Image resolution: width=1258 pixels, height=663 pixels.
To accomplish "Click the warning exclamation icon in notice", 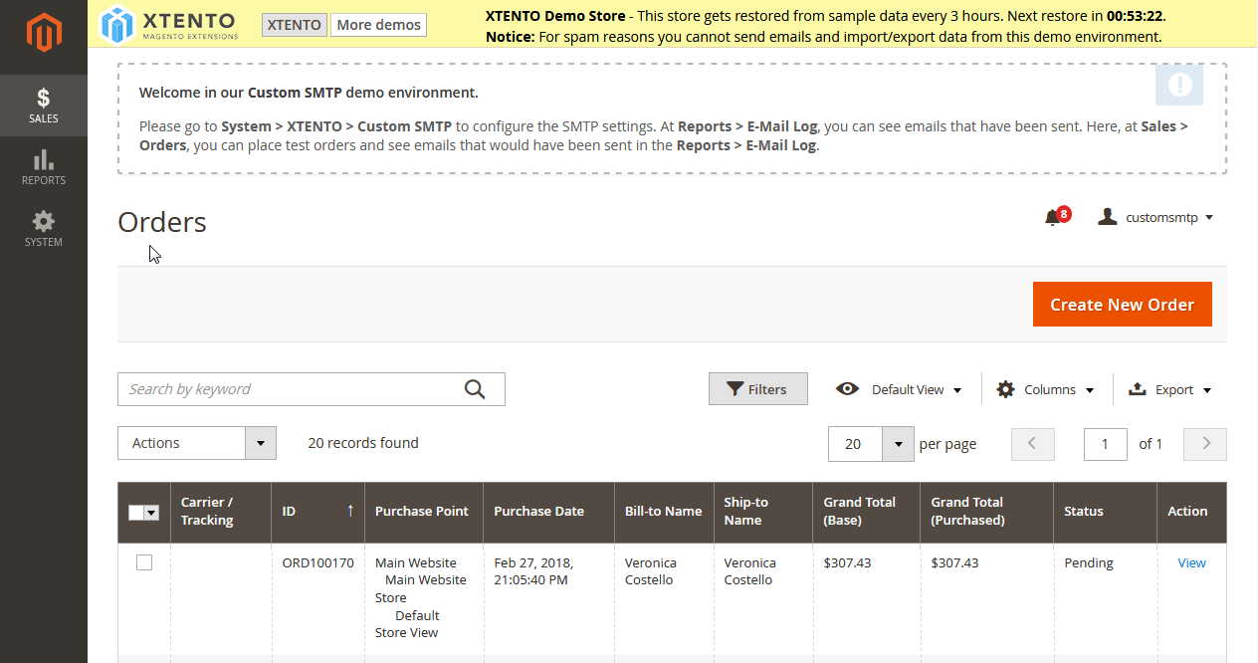I will 1179,86.
